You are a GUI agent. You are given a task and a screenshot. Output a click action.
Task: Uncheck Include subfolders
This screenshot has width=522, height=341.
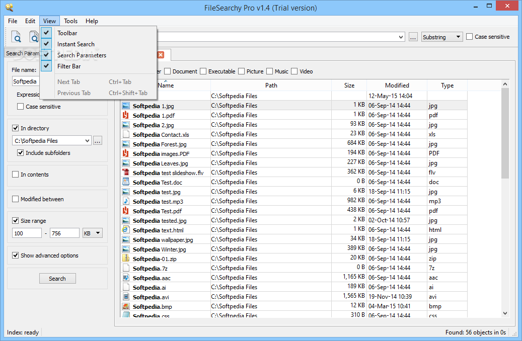(20, 153)
